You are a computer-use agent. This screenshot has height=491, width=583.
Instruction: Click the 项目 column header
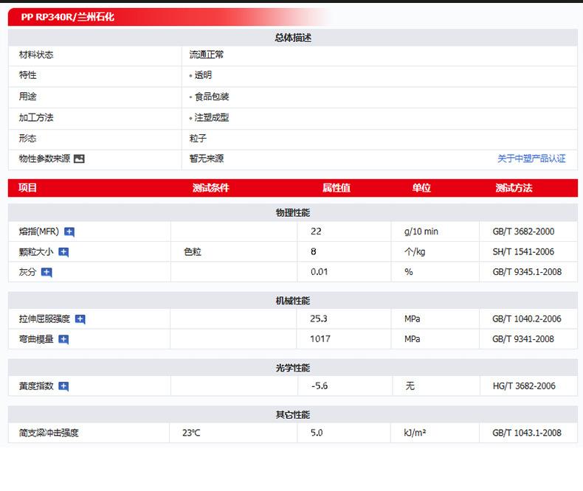[x=27, y=188]
